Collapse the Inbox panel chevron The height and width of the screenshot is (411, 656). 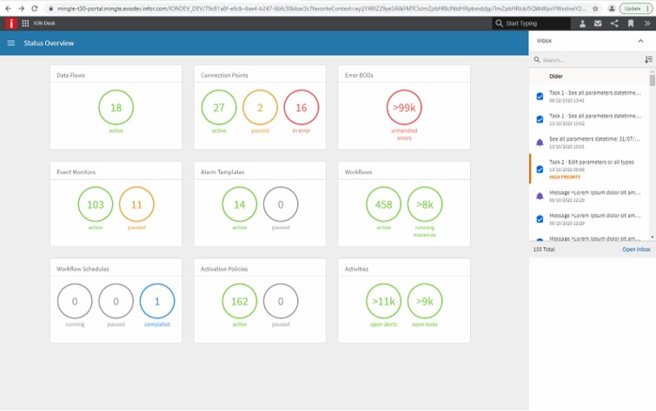pyautogui.click(x=640, y=41)
